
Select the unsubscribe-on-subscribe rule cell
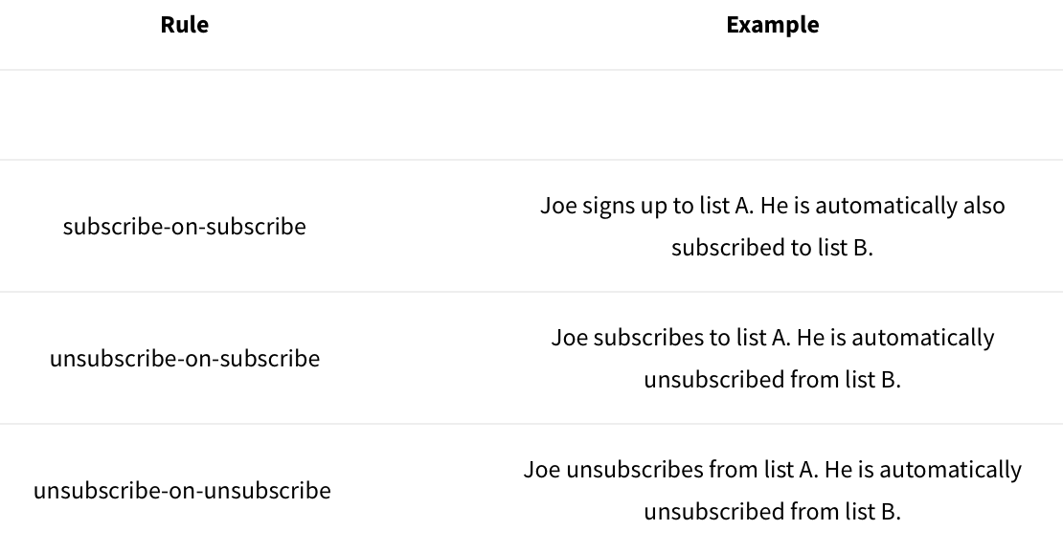[185, 359]
